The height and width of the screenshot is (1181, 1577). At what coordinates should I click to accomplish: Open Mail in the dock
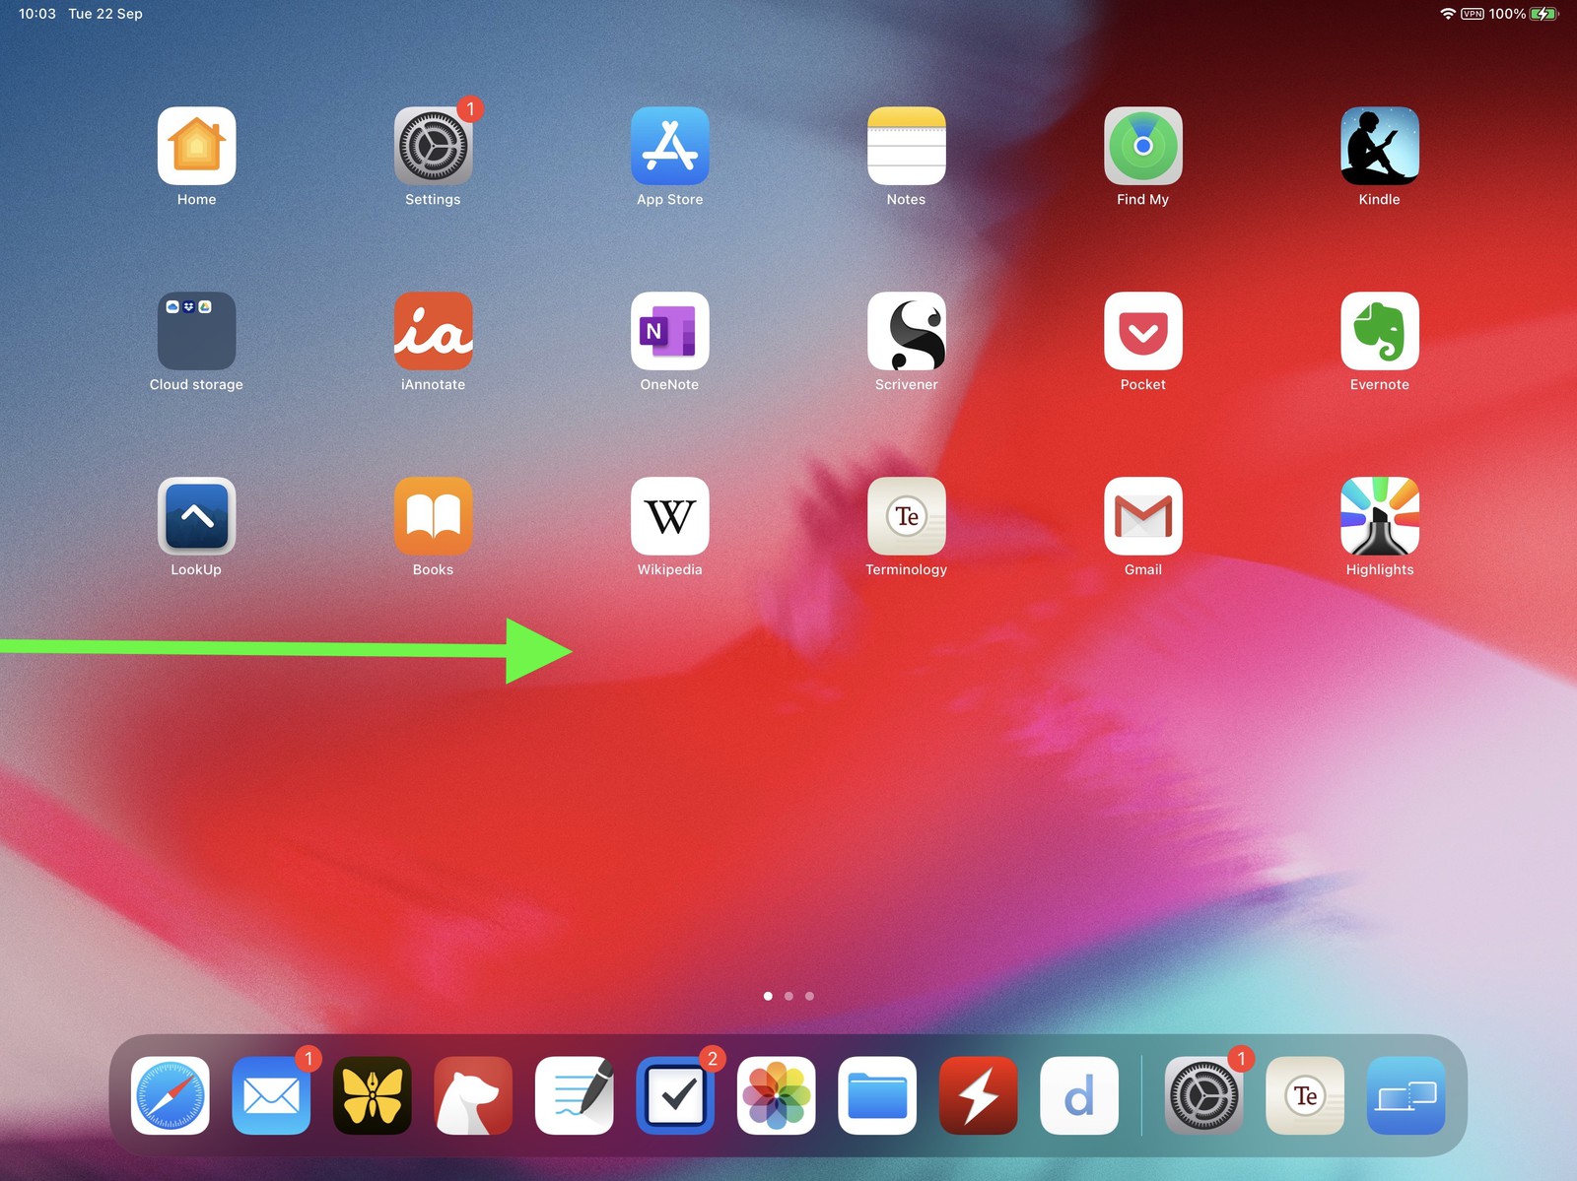271,1095
